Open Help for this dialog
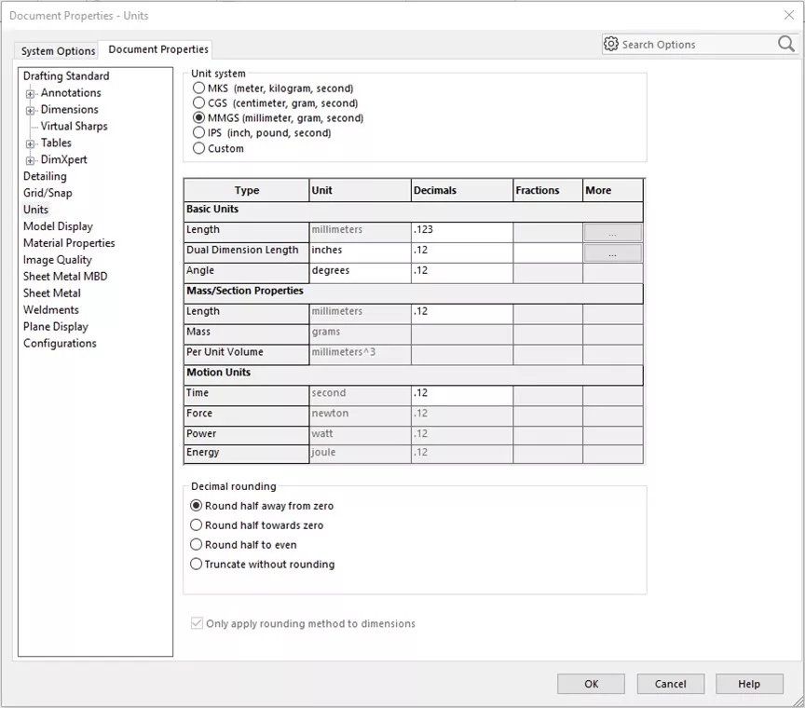The height and width of the screenshot is (708, 805). pos(749,683)
